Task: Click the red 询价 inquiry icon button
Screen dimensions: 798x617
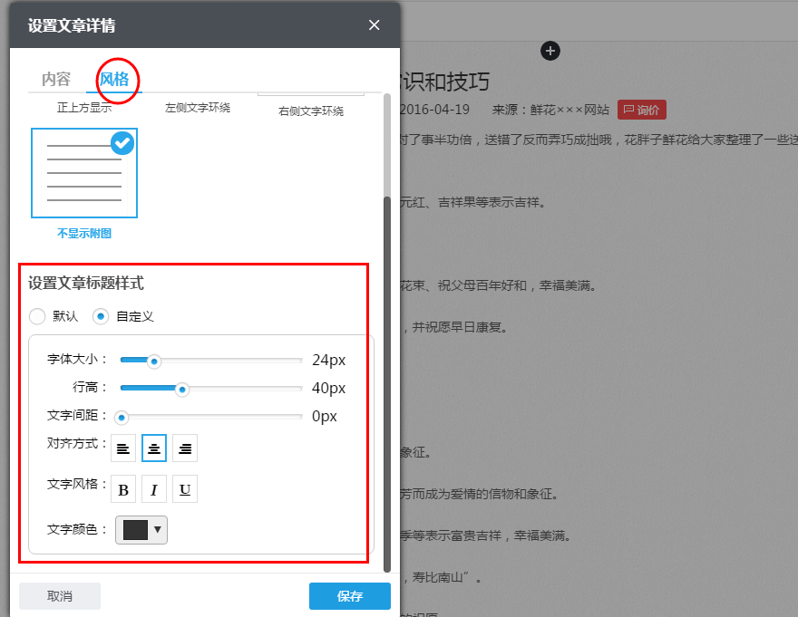Action: (x=641, y=110)
